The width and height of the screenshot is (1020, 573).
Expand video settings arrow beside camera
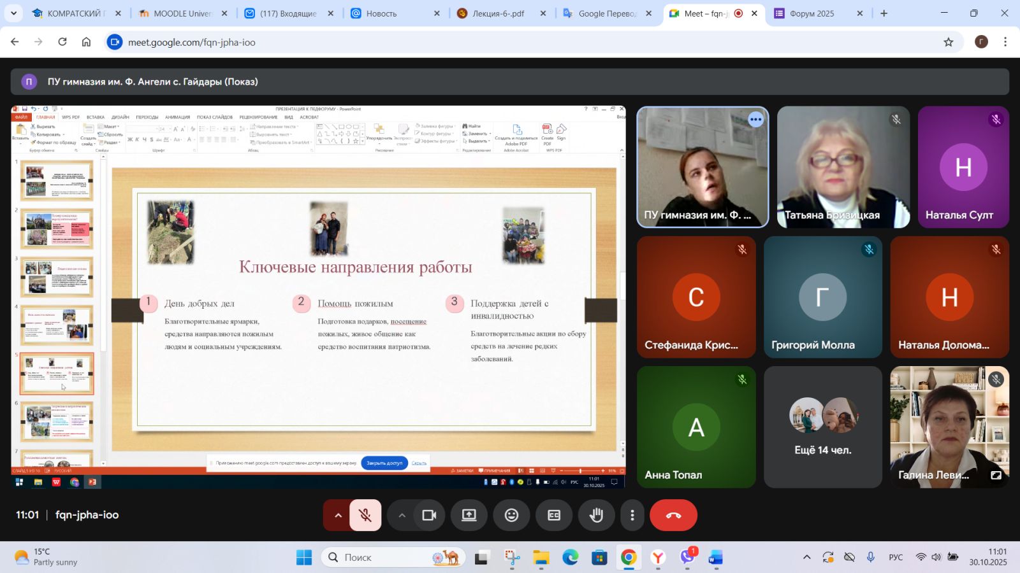coord(402,515)
